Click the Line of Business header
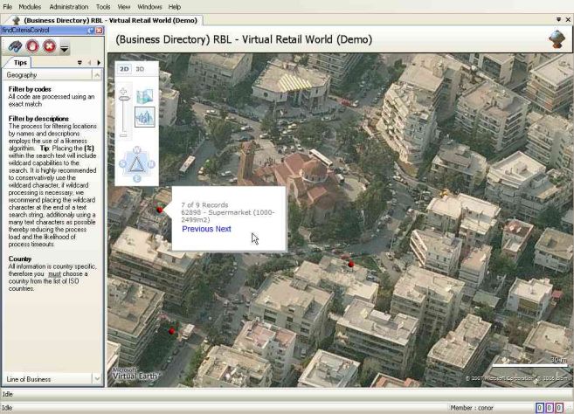 (x=52, y=379)
